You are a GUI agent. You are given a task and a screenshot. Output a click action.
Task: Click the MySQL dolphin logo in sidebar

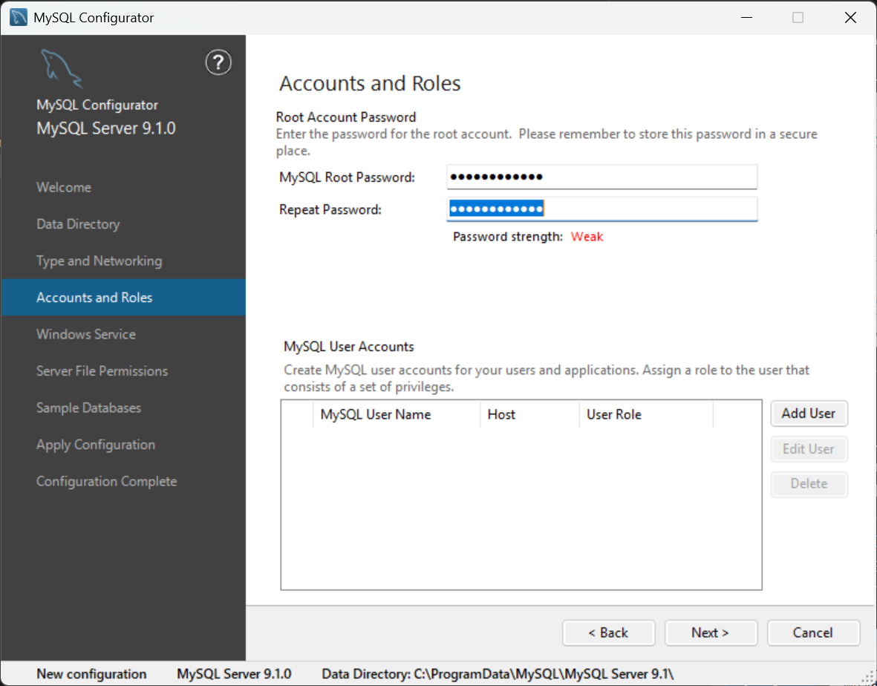click(61, 69)
